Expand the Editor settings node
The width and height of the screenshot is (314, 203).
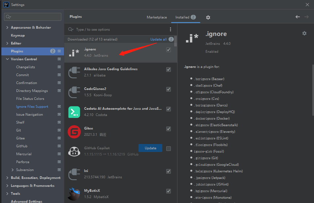pos(7,43)
